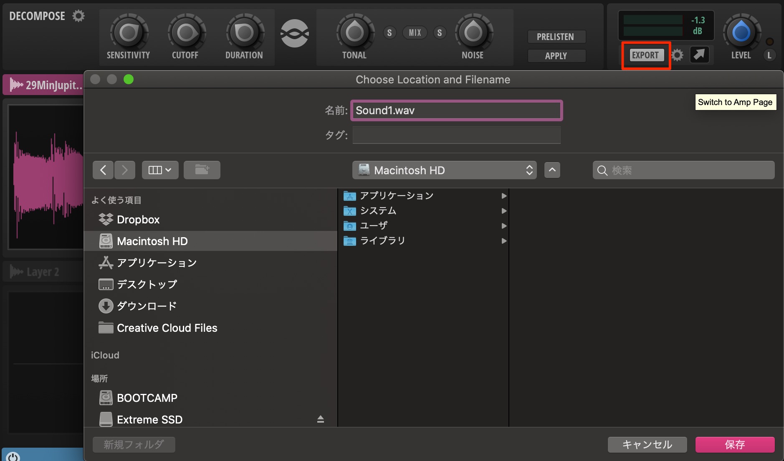Click the 新規フォルダ button
This screenshot has width=784, height=461.
point(134,445)
